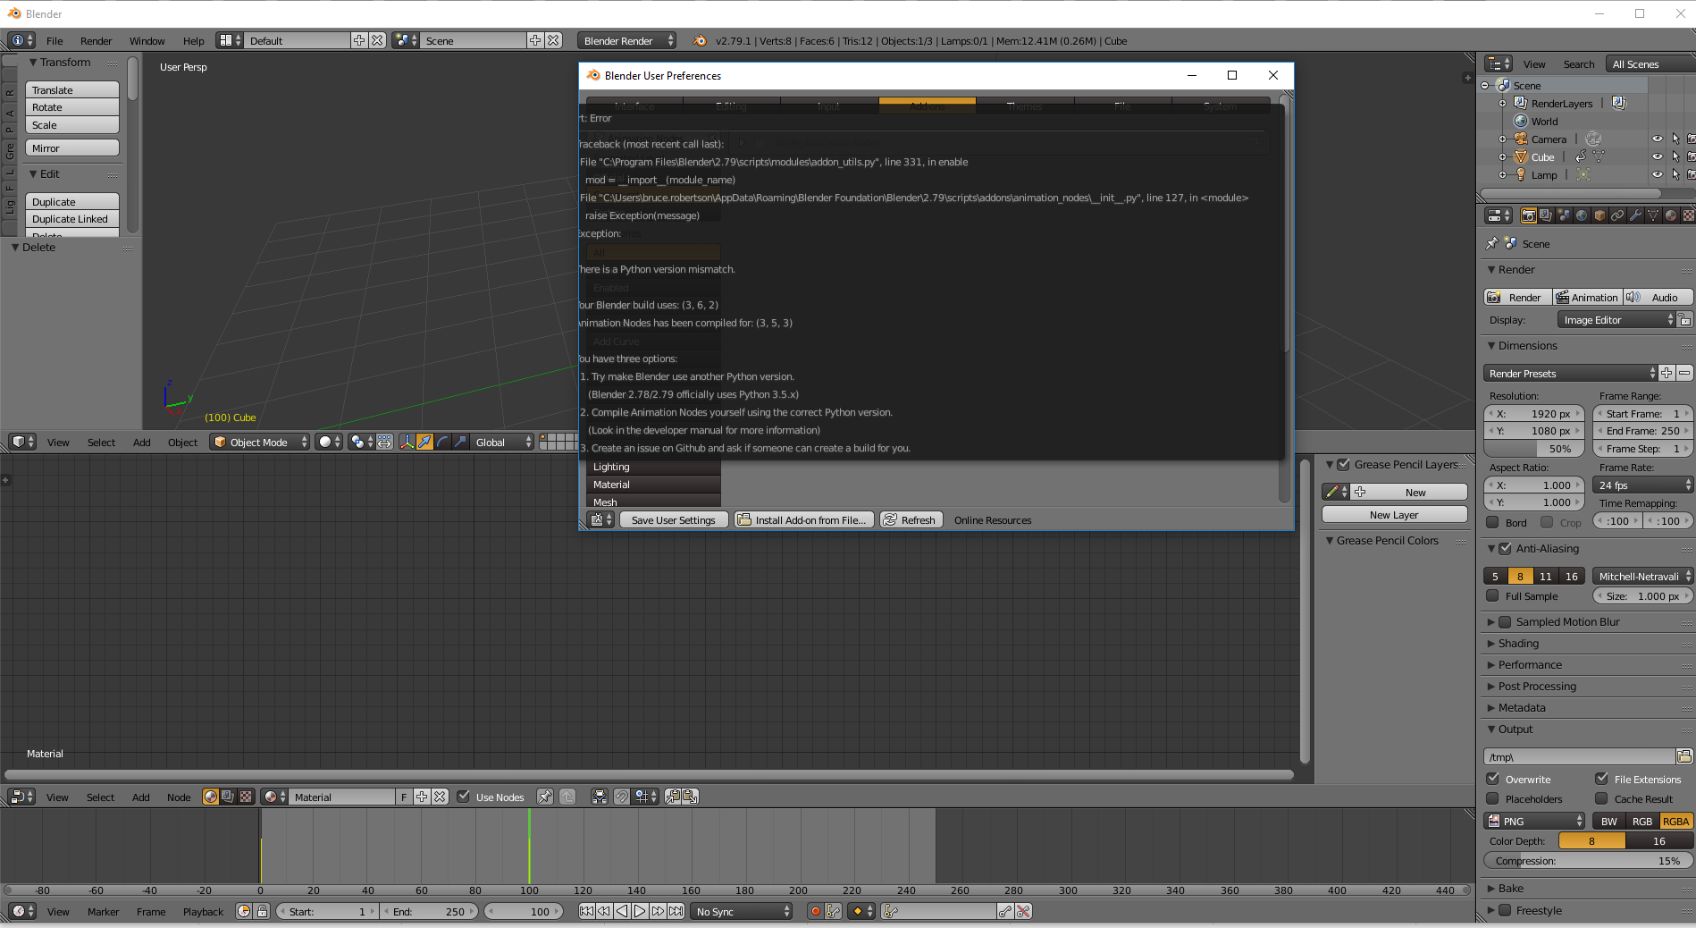This screenshot has height=928, width=1696.
Task: Select the Constraints tab (chain link icon)
Action: (1617, 216)
